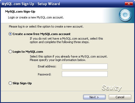Choose the Skip Sign-Up radio button
The image size is (135, 103).
(x=10, y=83)
